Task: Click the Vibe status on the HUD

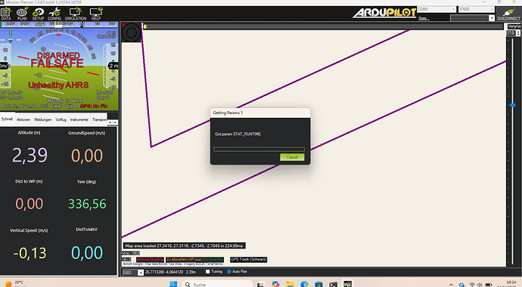Action: point(71,106)
